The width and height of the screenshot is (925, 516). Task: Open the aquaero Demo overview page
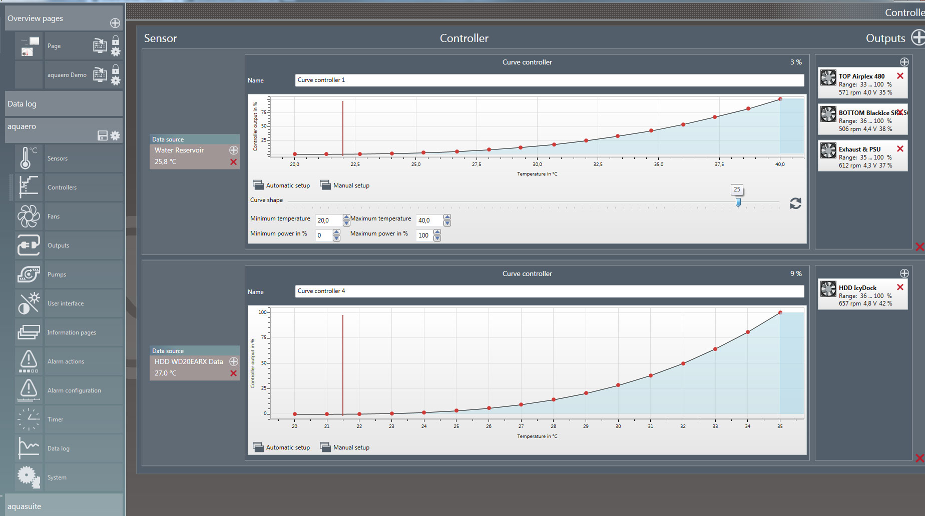[x=67, y=75]
